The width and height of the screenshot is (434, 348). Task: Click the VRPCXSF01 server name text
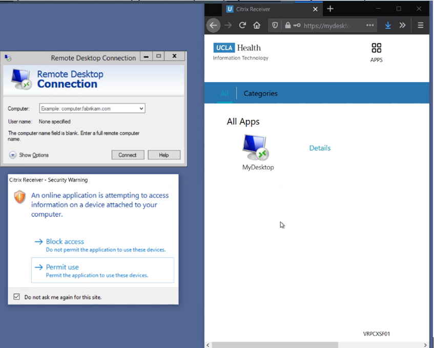[x=377, y=334]
